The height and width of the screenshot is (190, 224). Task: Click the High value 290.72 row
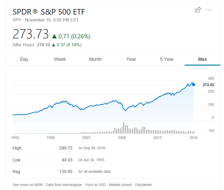pos(66,148)
